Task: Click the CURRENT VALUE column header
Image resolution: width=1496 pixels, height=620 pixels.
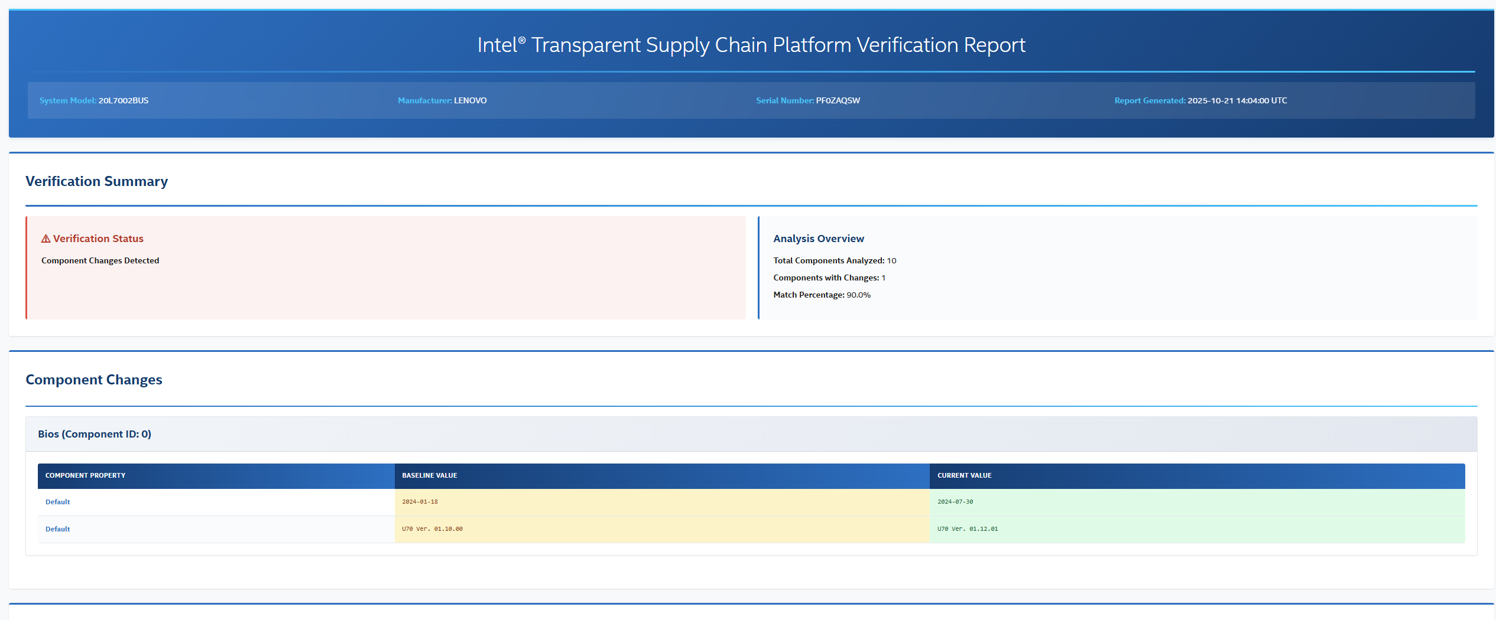Action: click(964, 475)
